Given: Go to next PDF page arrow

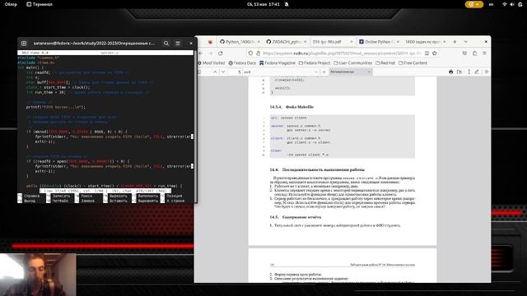Looking at the screenshot, I should point(223,72).
